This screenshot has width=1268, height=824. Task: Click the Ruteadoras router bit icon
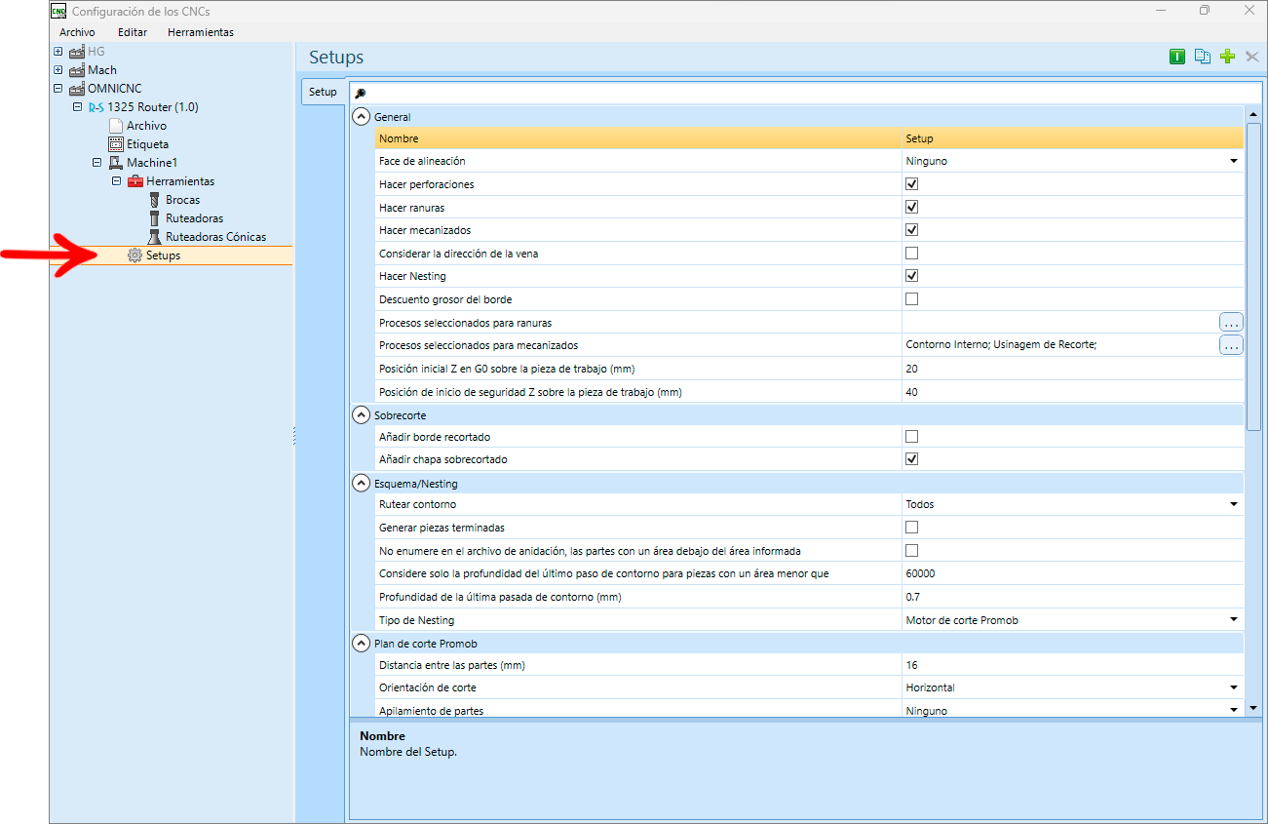tap(154, 218)
